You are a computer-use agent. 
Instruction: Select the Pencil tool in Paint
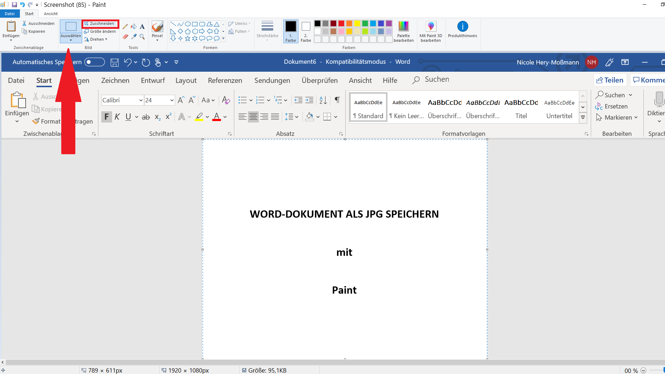pyautogui.click(x=125, y=27)
